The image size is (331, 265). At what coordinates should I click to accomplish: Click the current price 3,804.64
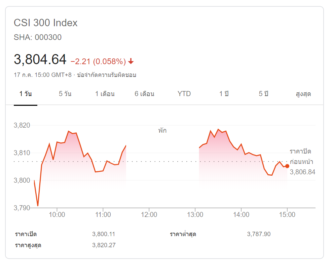point(40,60)
